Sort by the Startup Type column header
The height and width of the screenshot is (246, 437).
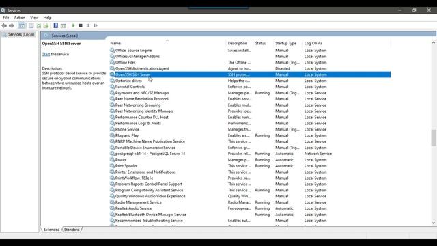[x=288, y=43]
